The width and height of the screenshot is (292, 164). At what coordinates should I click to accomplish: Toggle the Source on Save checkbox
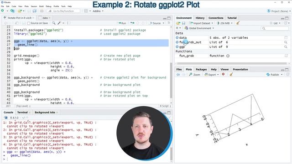click(x=28, y=23)
